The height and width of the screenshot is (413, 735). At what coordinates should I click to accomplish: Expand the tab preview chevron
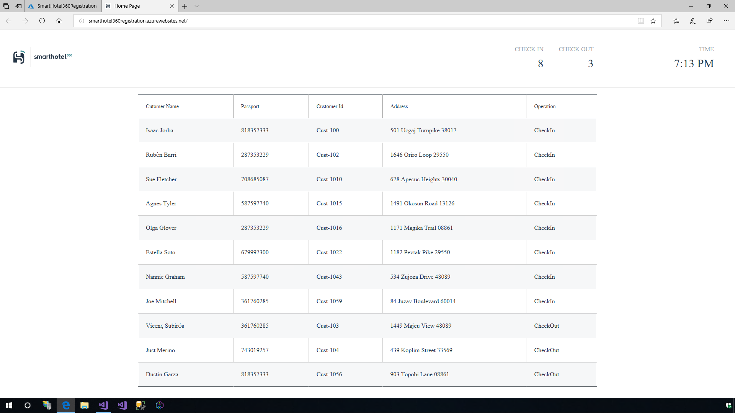[x=197, y=6]
